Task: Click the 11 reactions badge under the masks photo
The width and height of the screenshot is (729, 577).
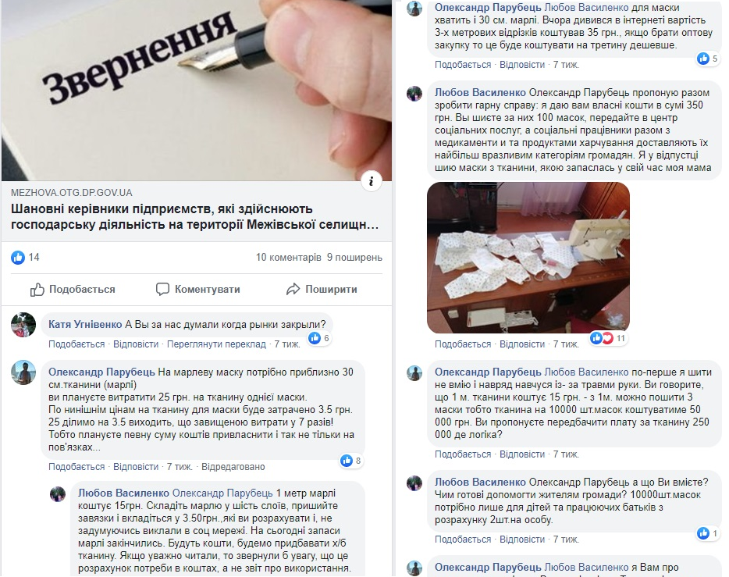Action: (x=608, y=338)
